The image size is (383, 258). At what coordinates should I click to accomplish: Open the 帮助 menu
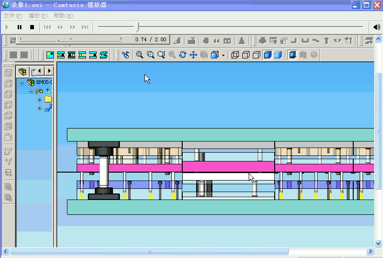click(x=63, y=16)
